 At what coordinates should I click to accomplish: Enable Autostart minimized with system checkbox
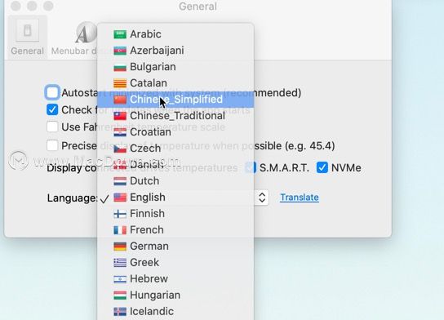click(x=52, y=92)
